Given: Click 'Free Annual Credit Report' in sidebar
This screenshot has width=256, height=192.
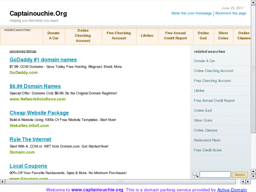Looking at the screenshot, I should tap(214, 101).
